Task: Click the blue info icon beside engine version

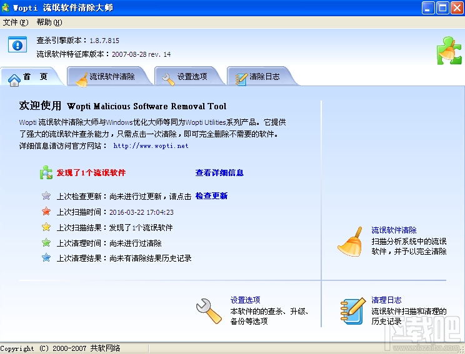Action: 17,45
